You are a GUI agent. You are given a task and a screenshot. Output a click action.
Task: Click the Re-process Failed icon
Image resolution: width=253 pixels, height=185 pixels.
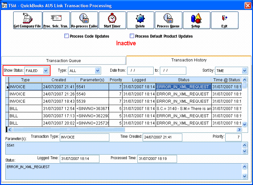(x=84, y=20)
